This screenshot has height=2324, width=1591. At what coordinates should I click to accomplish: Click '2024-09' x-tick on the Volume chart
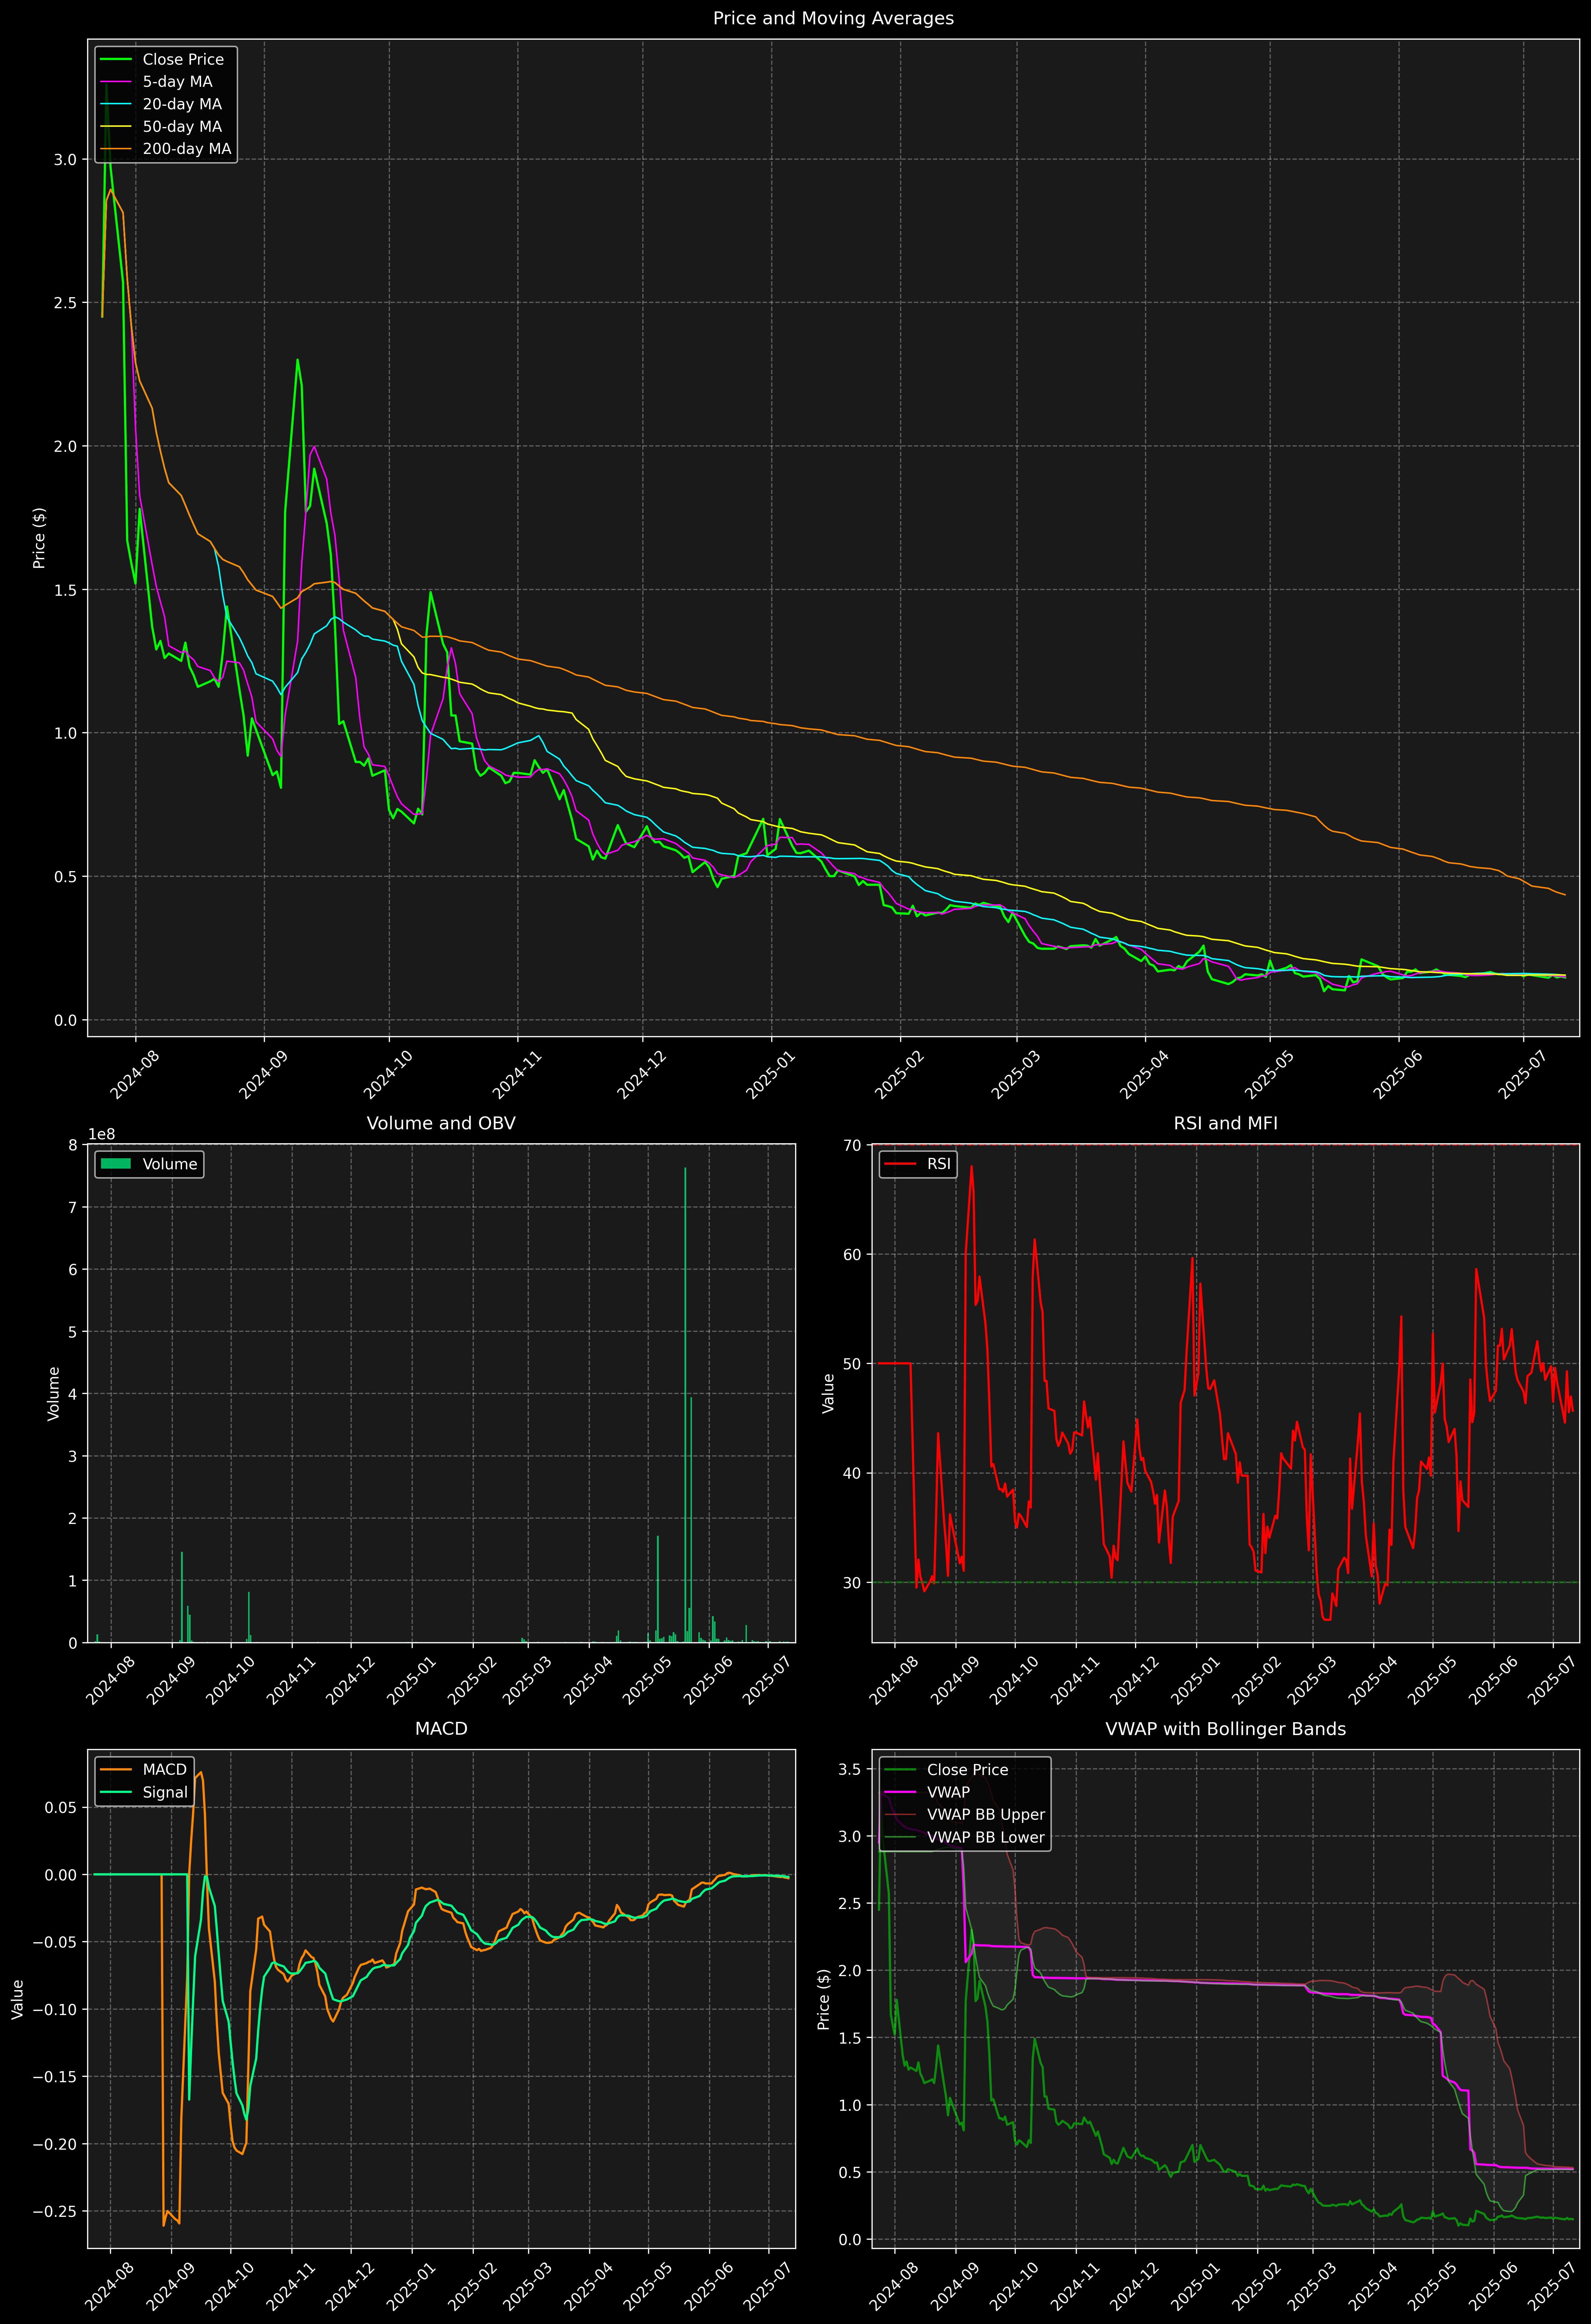pyautogui.click(x=171, y=1680)
